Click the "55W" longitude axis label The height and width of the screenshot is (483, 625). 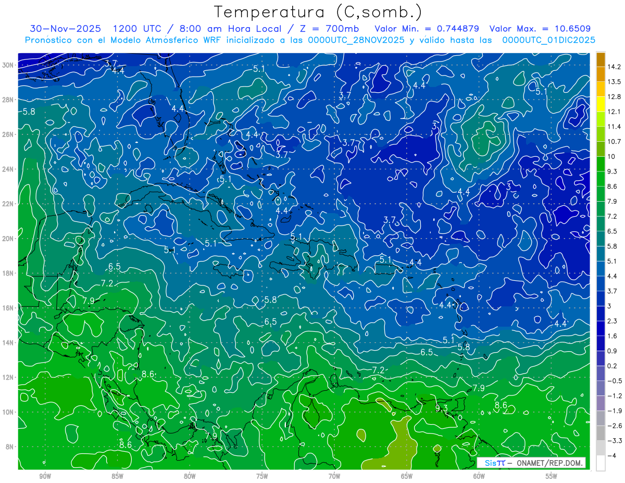pos(552,477)
